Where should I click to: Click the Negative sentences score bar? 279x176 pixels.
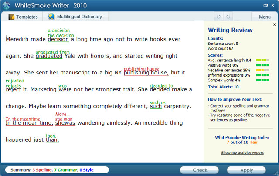[x=262, y=70]
